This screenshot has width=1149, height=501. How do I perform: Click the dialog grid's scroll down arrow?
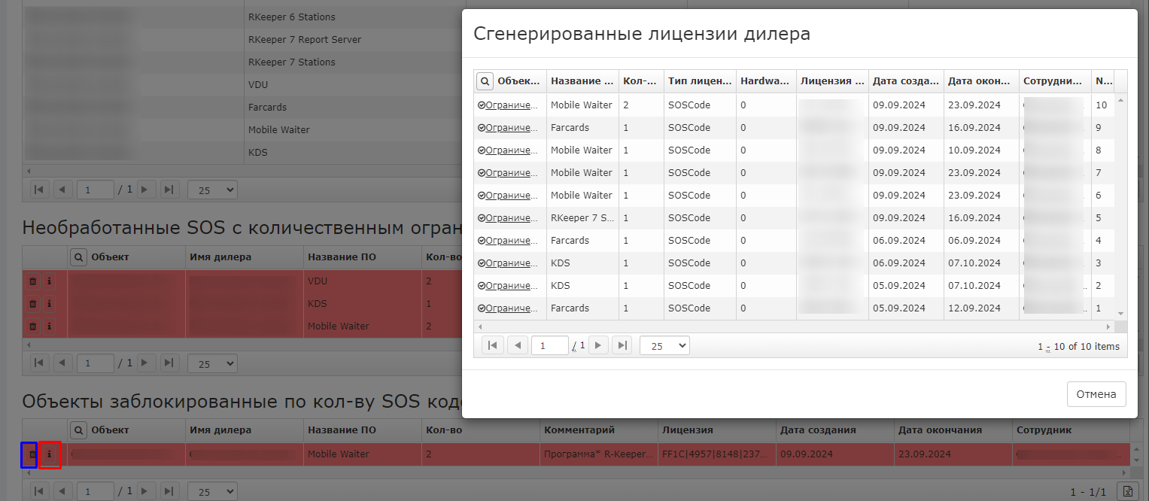point(1120,313)
